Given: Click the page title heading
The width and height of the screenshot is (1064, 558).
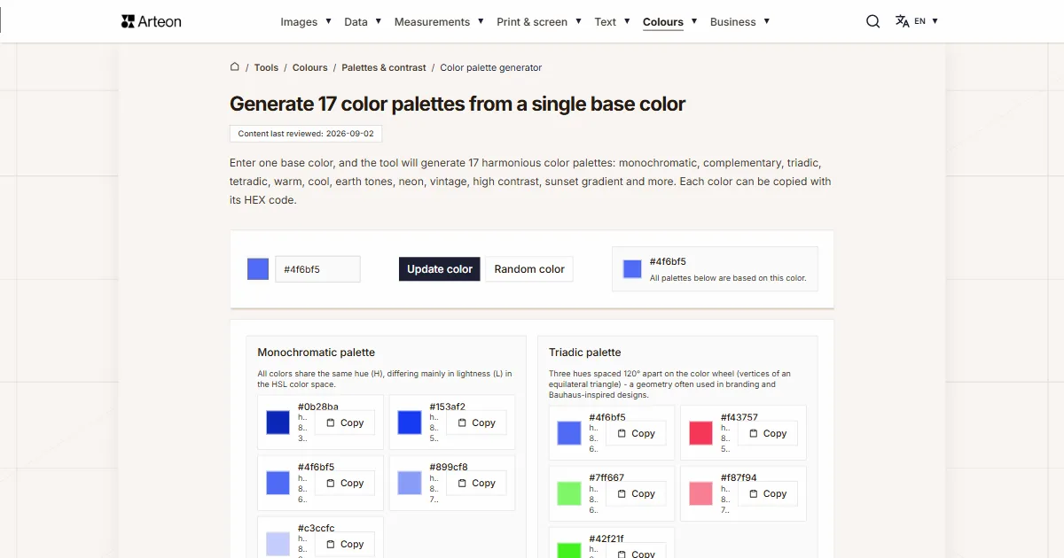Looking at the screenshot, I should point(458,104).
